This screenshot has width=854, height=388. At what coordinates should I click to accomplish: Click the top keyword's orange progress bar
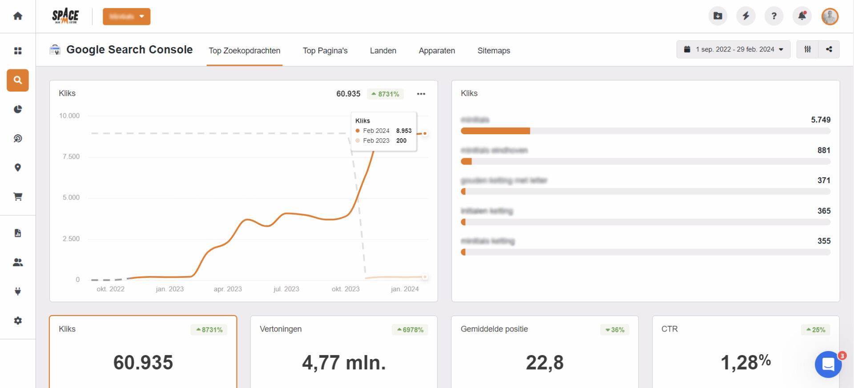495,131
